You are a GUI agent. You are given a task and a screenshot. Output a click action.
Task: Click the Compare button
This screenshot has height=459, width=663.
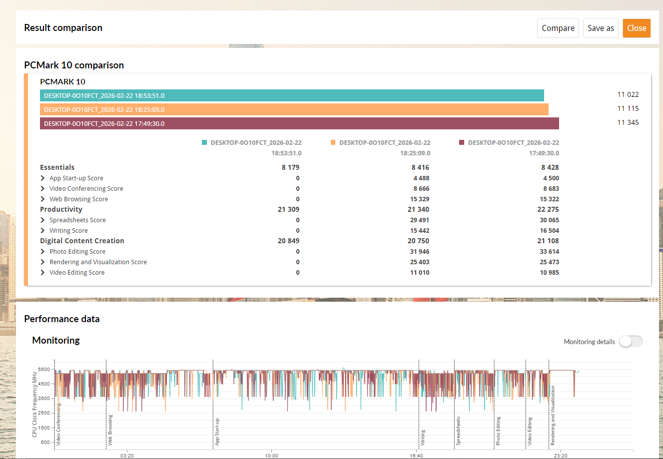tap(558, 28)
